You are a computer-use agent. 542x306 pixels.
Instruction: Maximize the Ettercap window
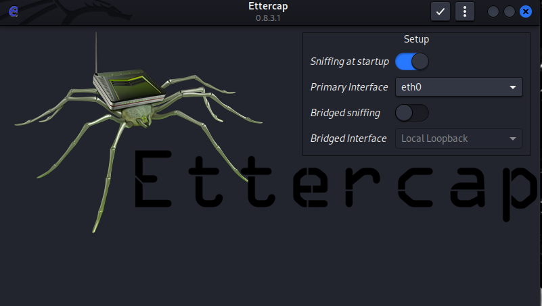coord(509,11)
